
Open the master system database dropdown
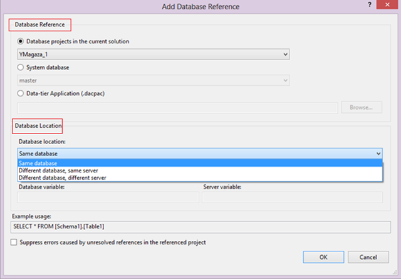tap(154, 80)
